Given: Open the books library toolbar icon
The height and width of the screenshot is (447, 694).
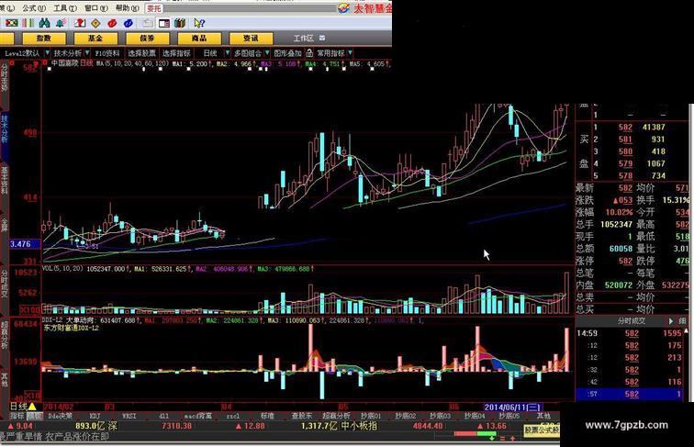Looking at the screenshot, I should click(180, 23).
